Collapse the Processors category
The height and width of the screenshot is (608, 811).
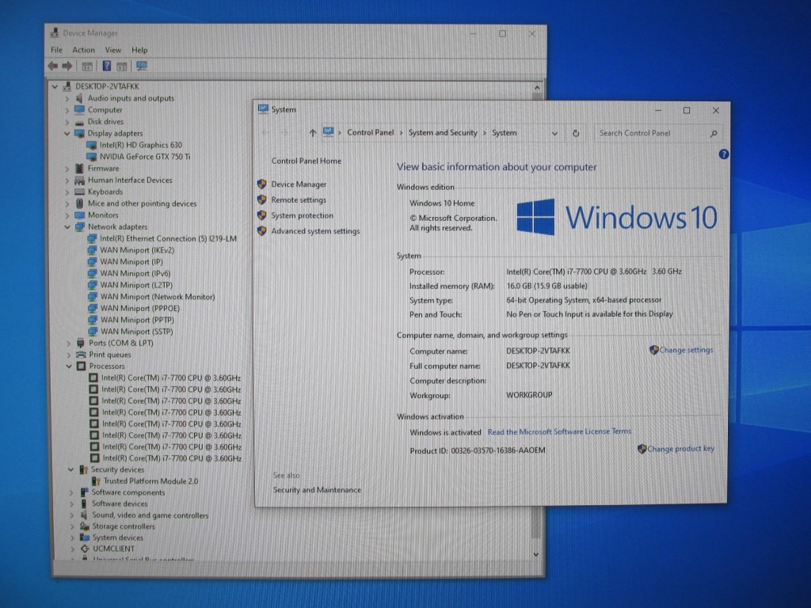tap(69, 367)
